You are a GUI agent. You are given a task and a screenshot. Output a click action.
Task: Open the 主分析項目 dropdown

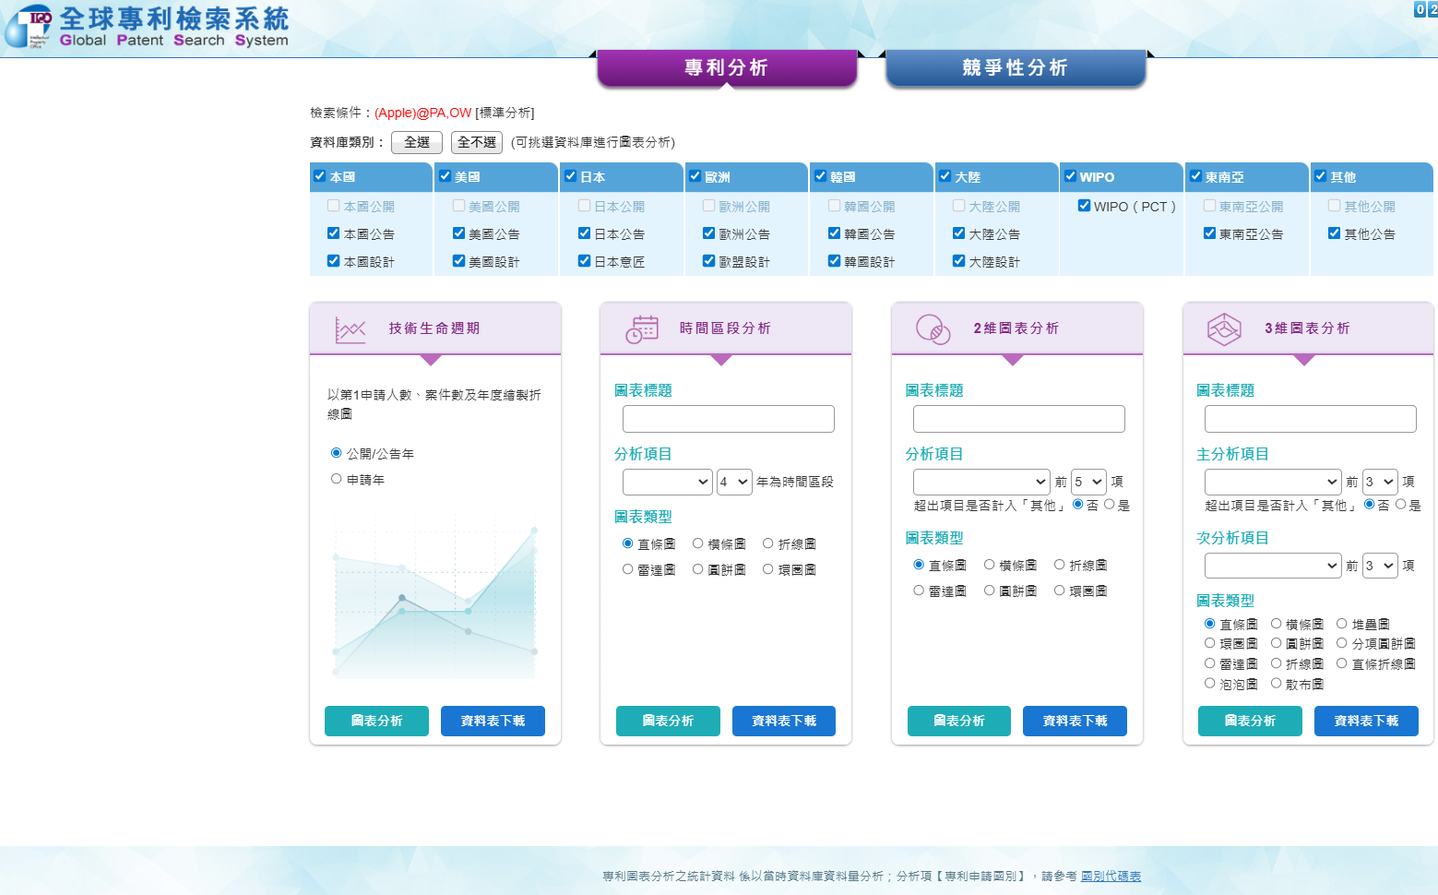[1273, 482]
